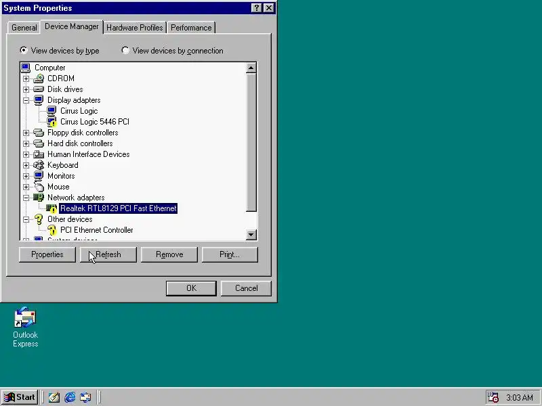The width and height of the screenshot is (542, 406).
Task: Collapse the Display adapters branch
Action: (26, 100)
